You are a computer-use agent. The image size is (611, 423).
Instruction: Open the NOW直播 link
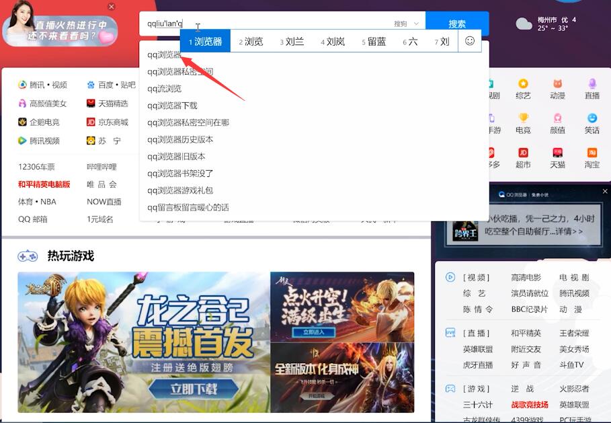pyautogui.click(x=104, y=202)
